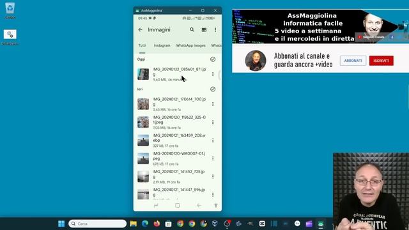This screenshot has width=409, height=230.
Task: Open options for IMG-20240120-WA0007-01.jpeg
Action: coord(213,158)
